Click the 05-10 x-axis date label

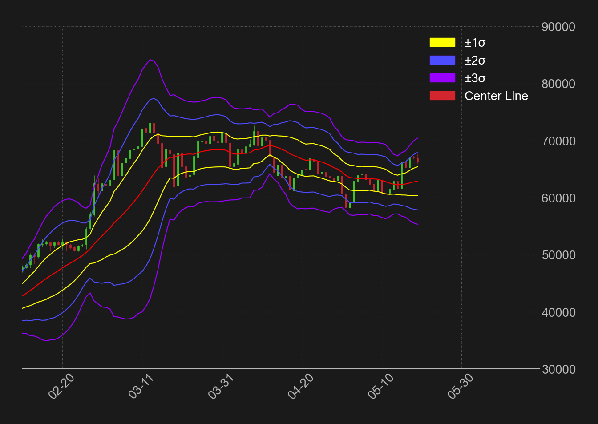pyautogui.click(x=381, y=386)
